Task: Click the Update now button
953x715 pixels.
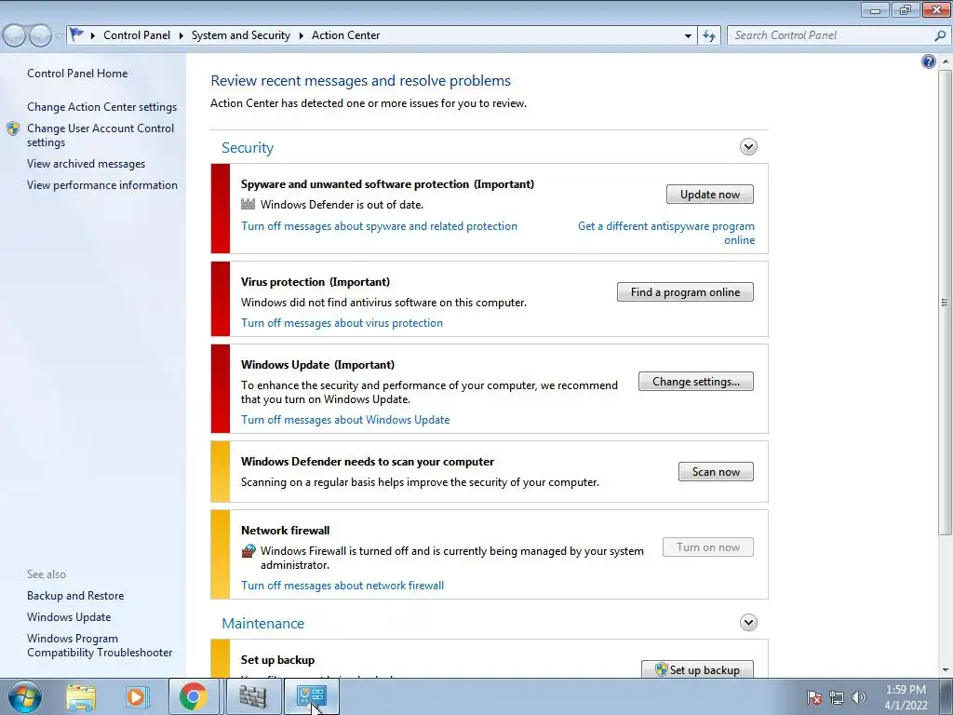Action: coord(710,195)
